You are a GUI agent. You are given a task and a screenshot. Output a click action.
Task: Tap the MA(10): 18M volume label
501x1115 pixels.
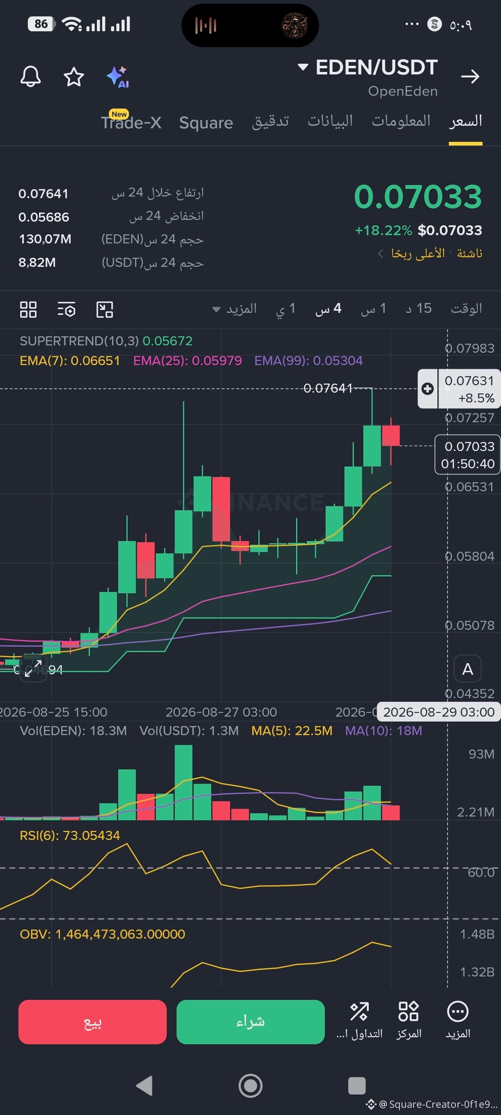(x=384, y=731)
